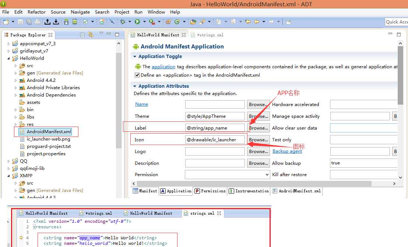The height and width of the screenshot is (247, 408).
Task: Click the Save All toolbar icon
Action: pos(29,22)
